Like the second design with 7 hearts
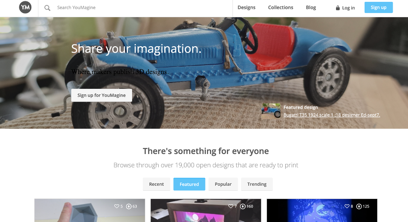Screen dimensions: 408x222 [x=231, y=206]
